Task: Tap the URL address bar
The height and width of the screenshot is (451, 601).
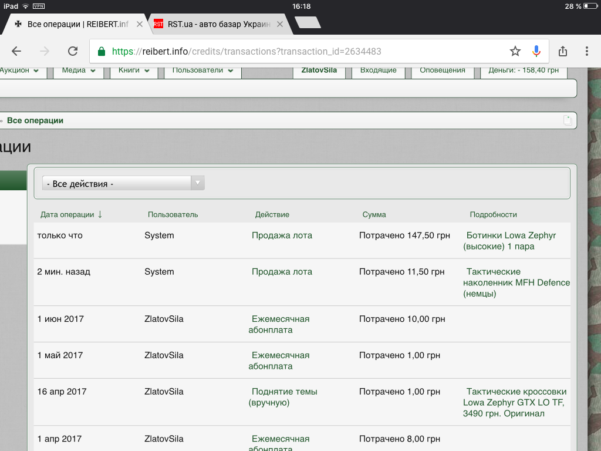Action: pos(305,51)
